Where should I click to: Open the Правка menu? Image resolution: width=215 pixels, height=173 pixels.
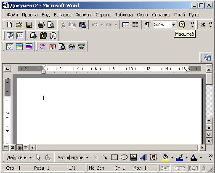tap(30, 15)
